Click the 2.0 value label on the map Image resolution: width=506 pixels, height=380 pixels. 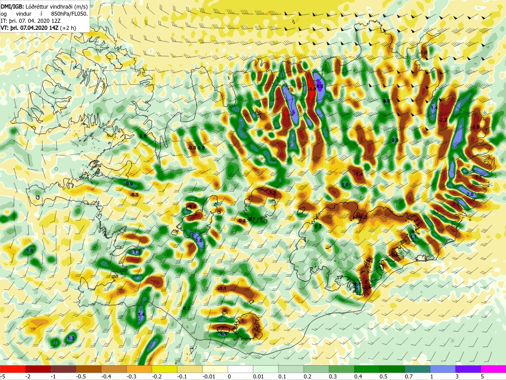[470, 195]
